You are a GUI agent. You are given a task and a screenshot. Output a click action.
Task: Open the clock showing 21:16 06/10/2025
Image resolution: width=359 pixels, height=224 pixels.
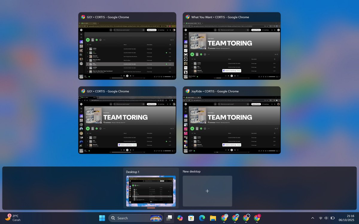pos(346,218)
